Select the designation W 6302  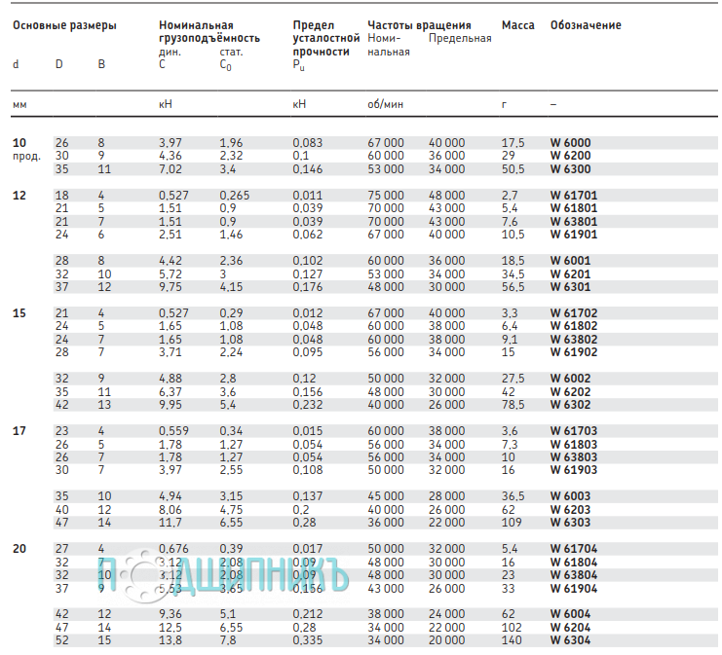[x=570, y=405]
